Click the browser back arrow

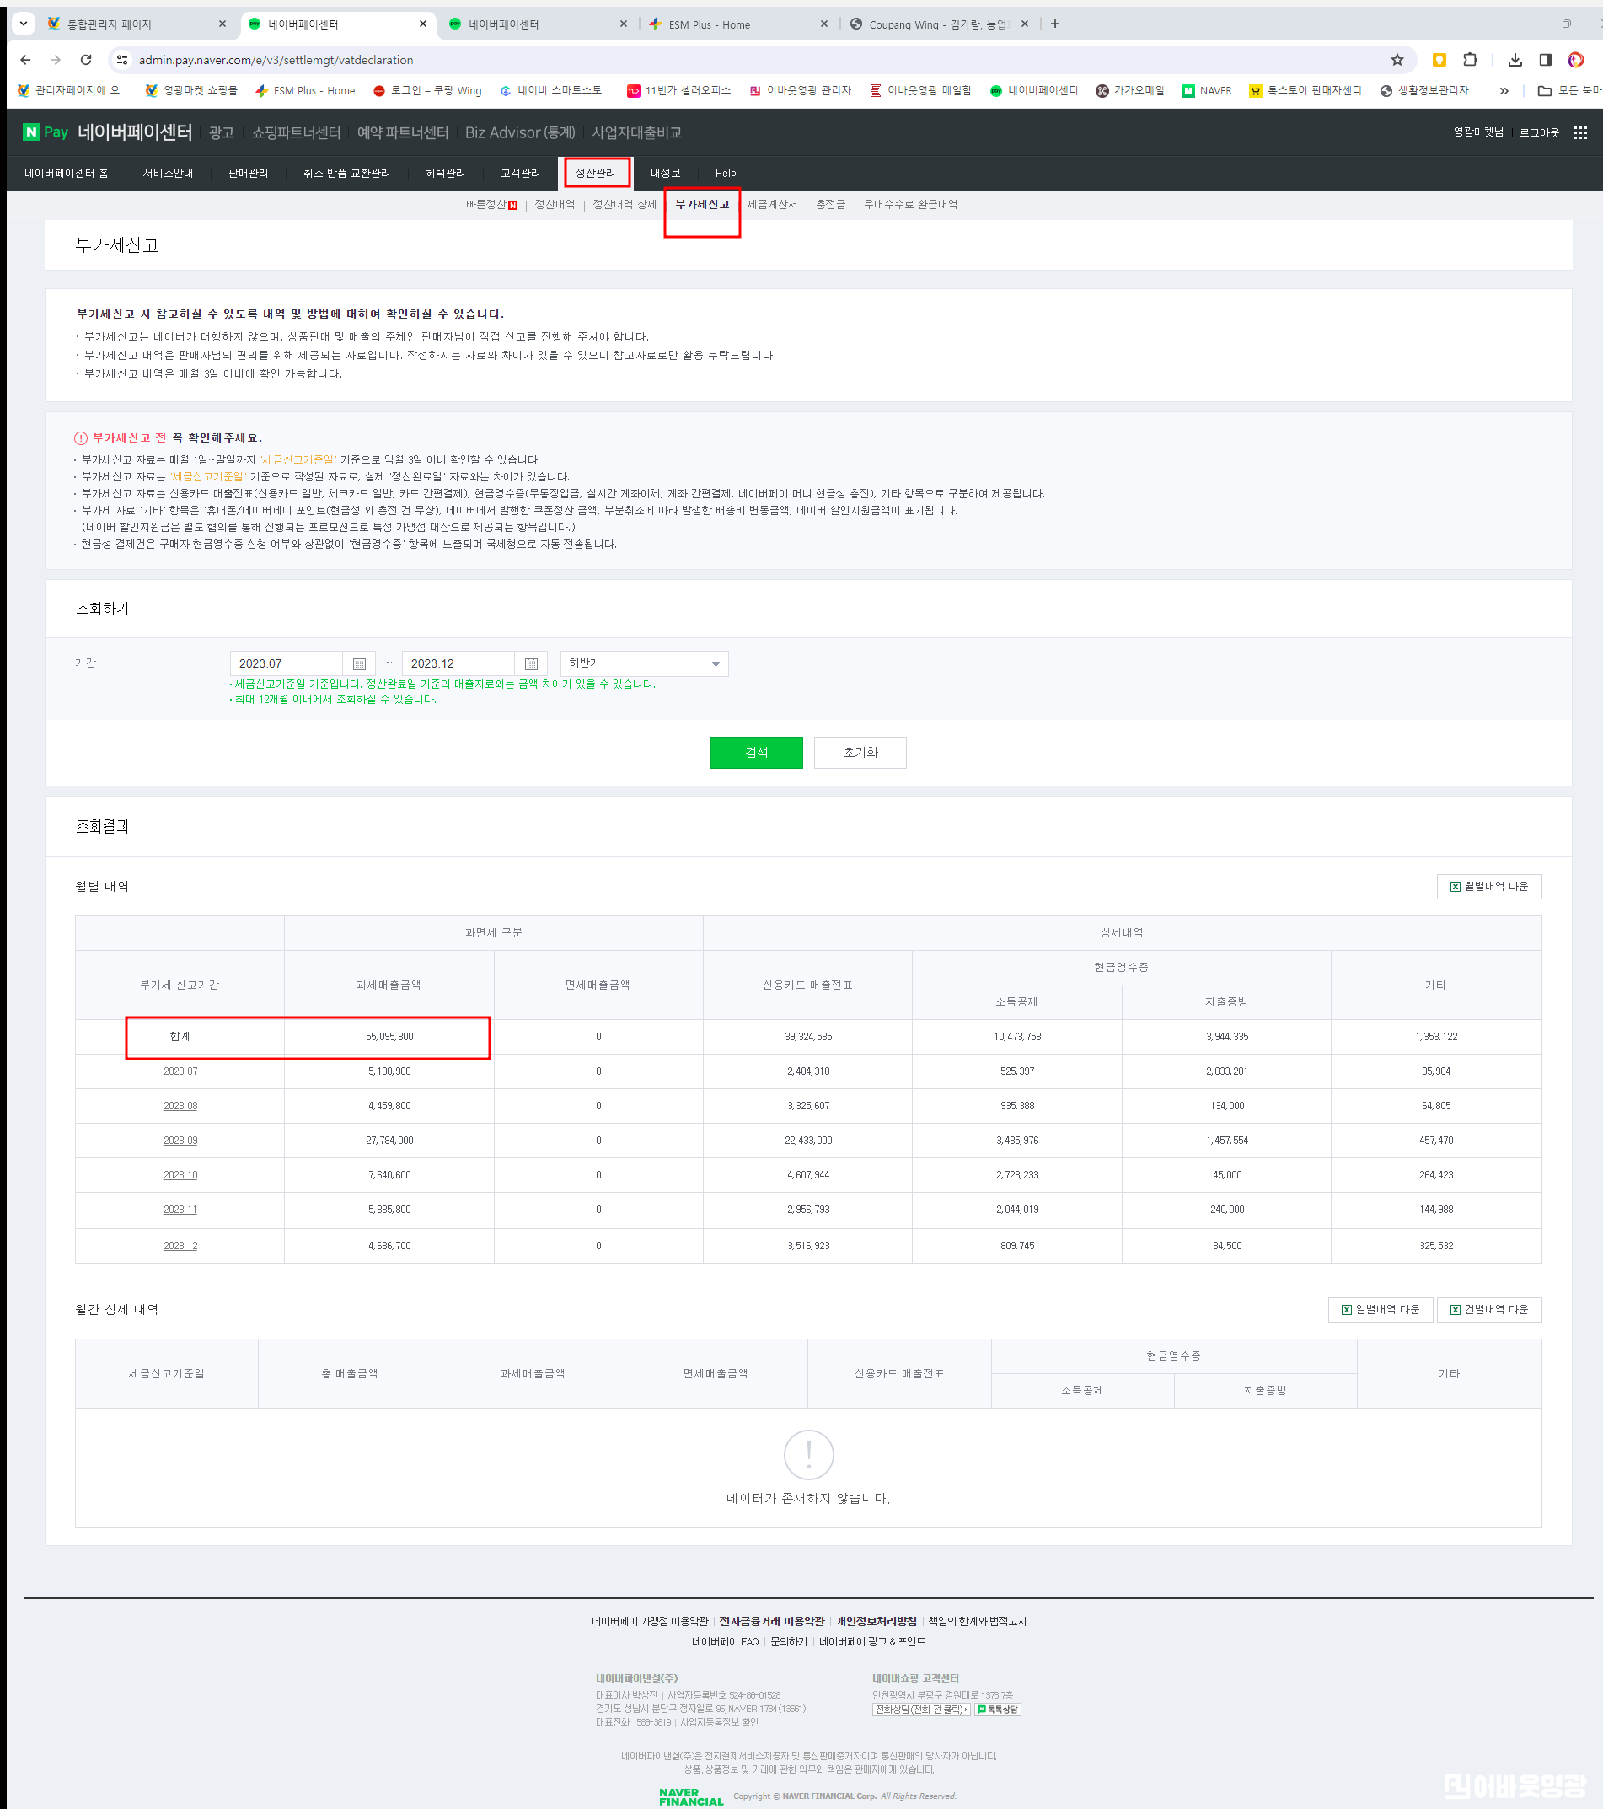point(25,60)
